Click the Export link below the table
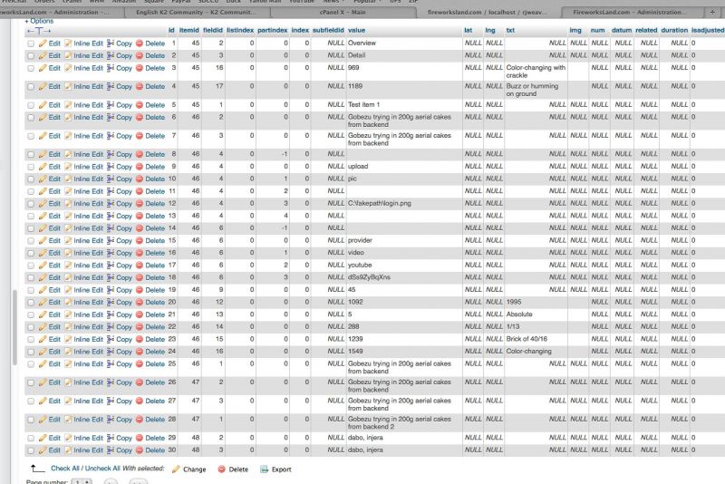Screen dimensions: 725x484 tap(281, 469)
